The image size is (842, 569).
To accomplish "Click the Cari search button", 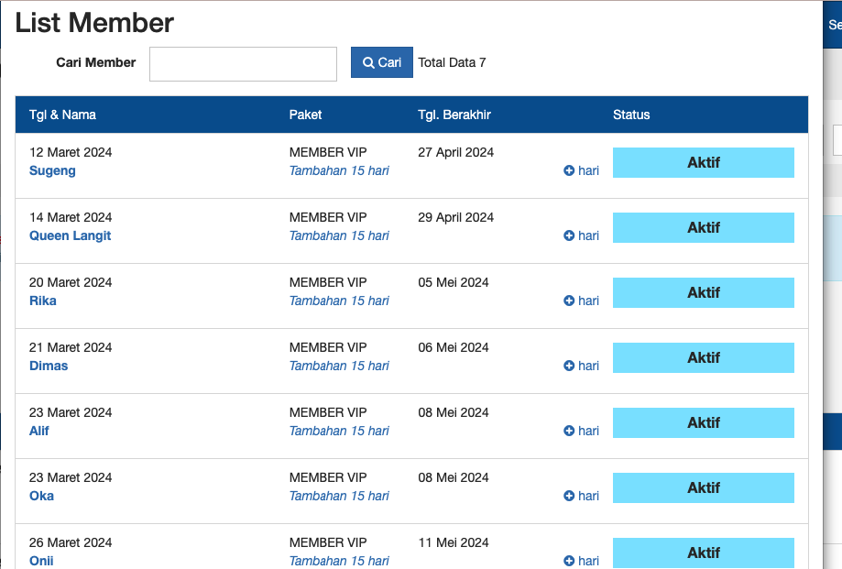I will (382, 62).
